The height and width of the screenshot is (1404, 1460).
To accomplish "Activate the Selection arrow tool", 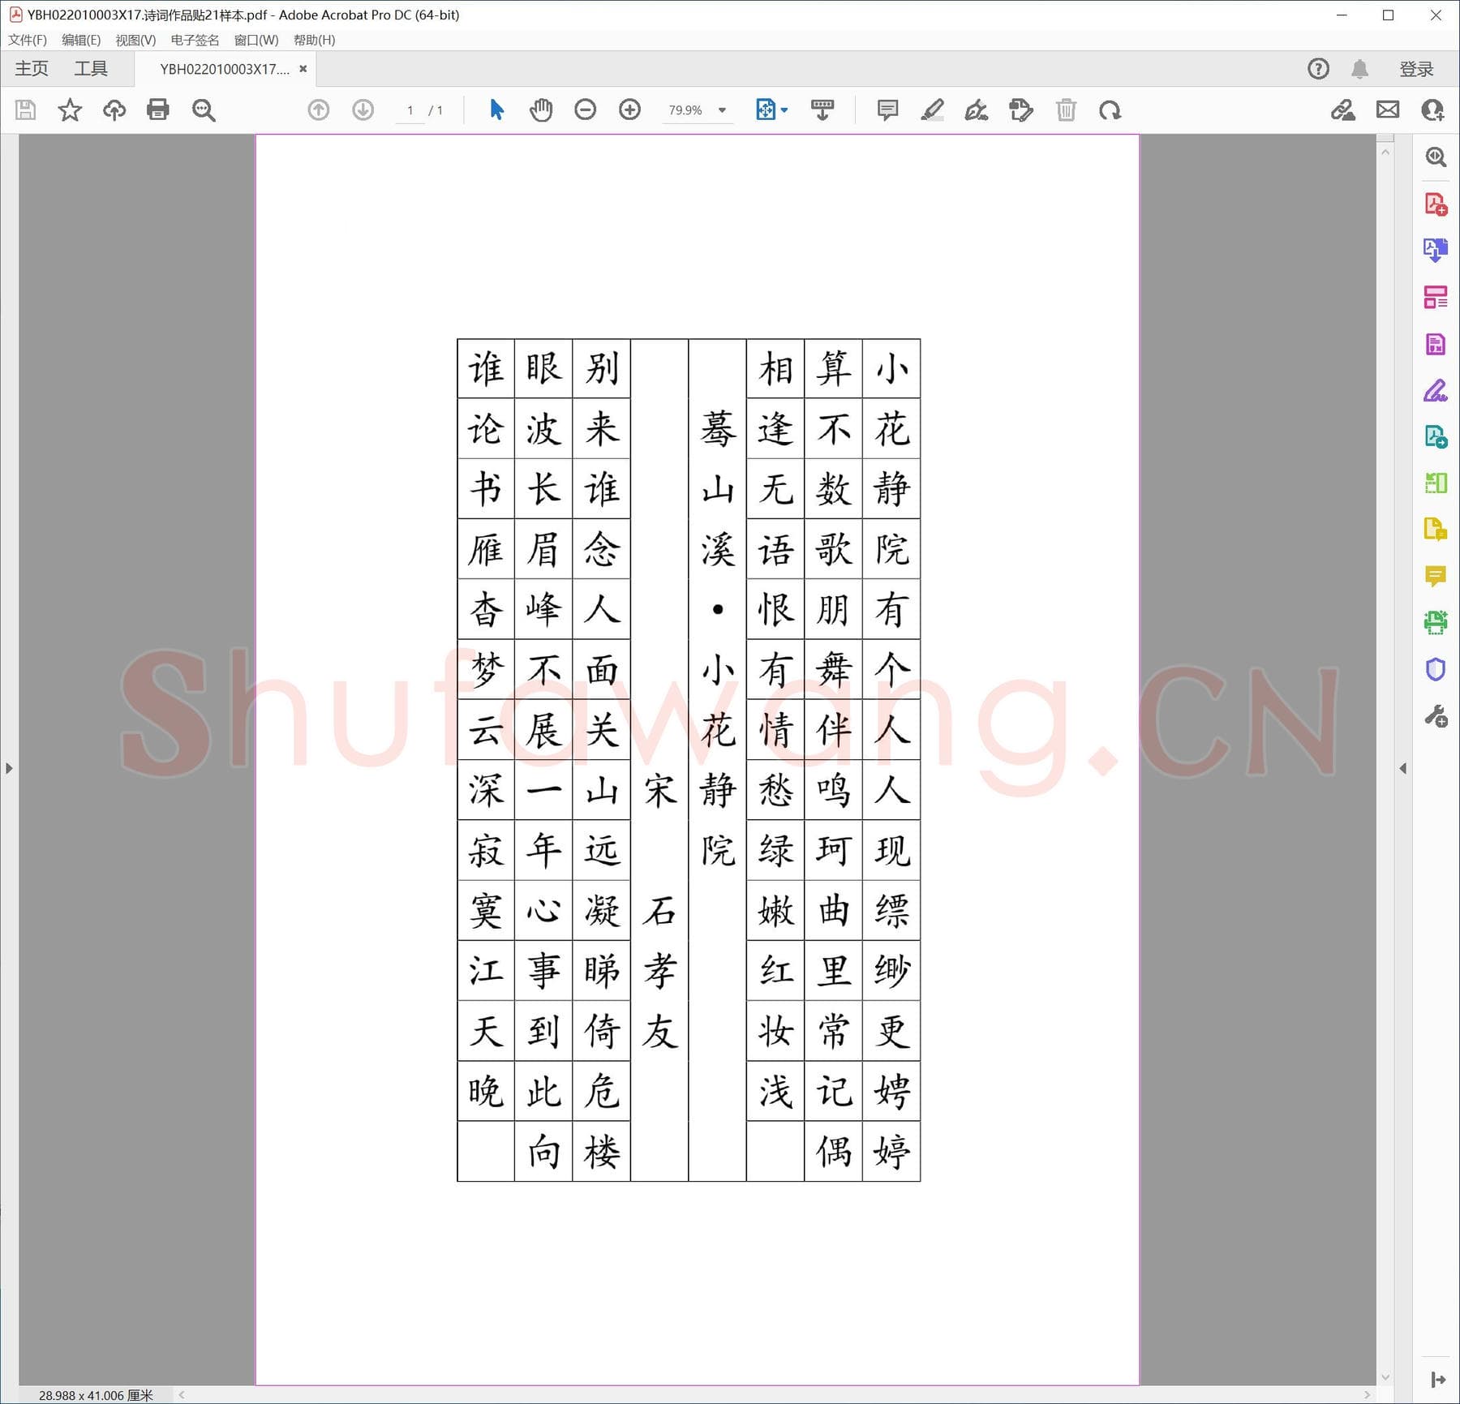I will coord(497,109).
